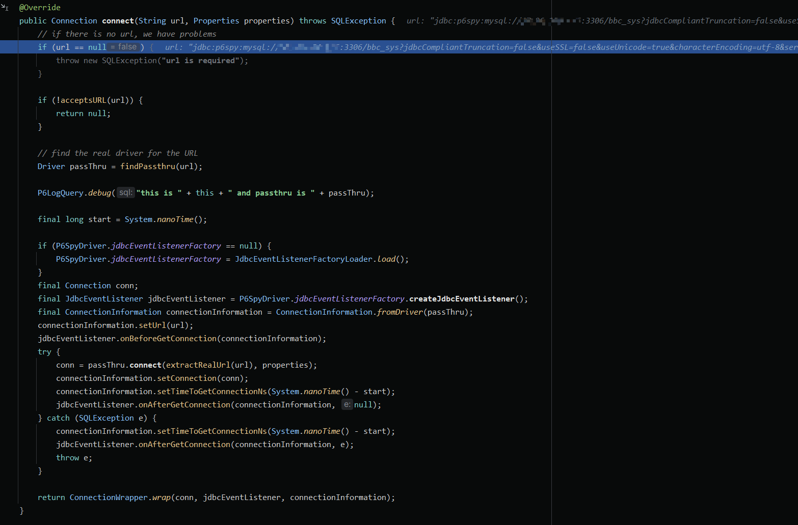798x525 pixels.
Task: Click the String parameter type in the signature
Action: coord(152,21)
